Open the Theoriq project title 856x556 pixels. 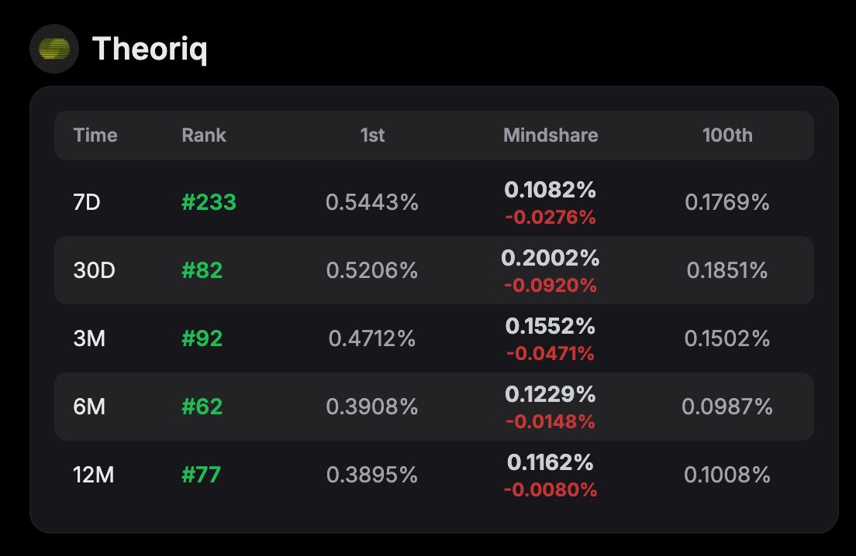[150, 49]
